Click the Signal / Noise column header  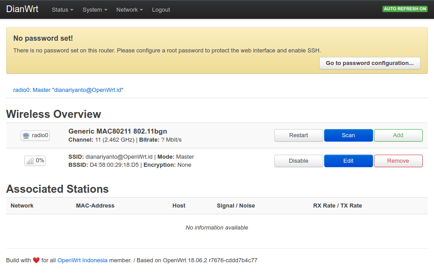point(236,206)
